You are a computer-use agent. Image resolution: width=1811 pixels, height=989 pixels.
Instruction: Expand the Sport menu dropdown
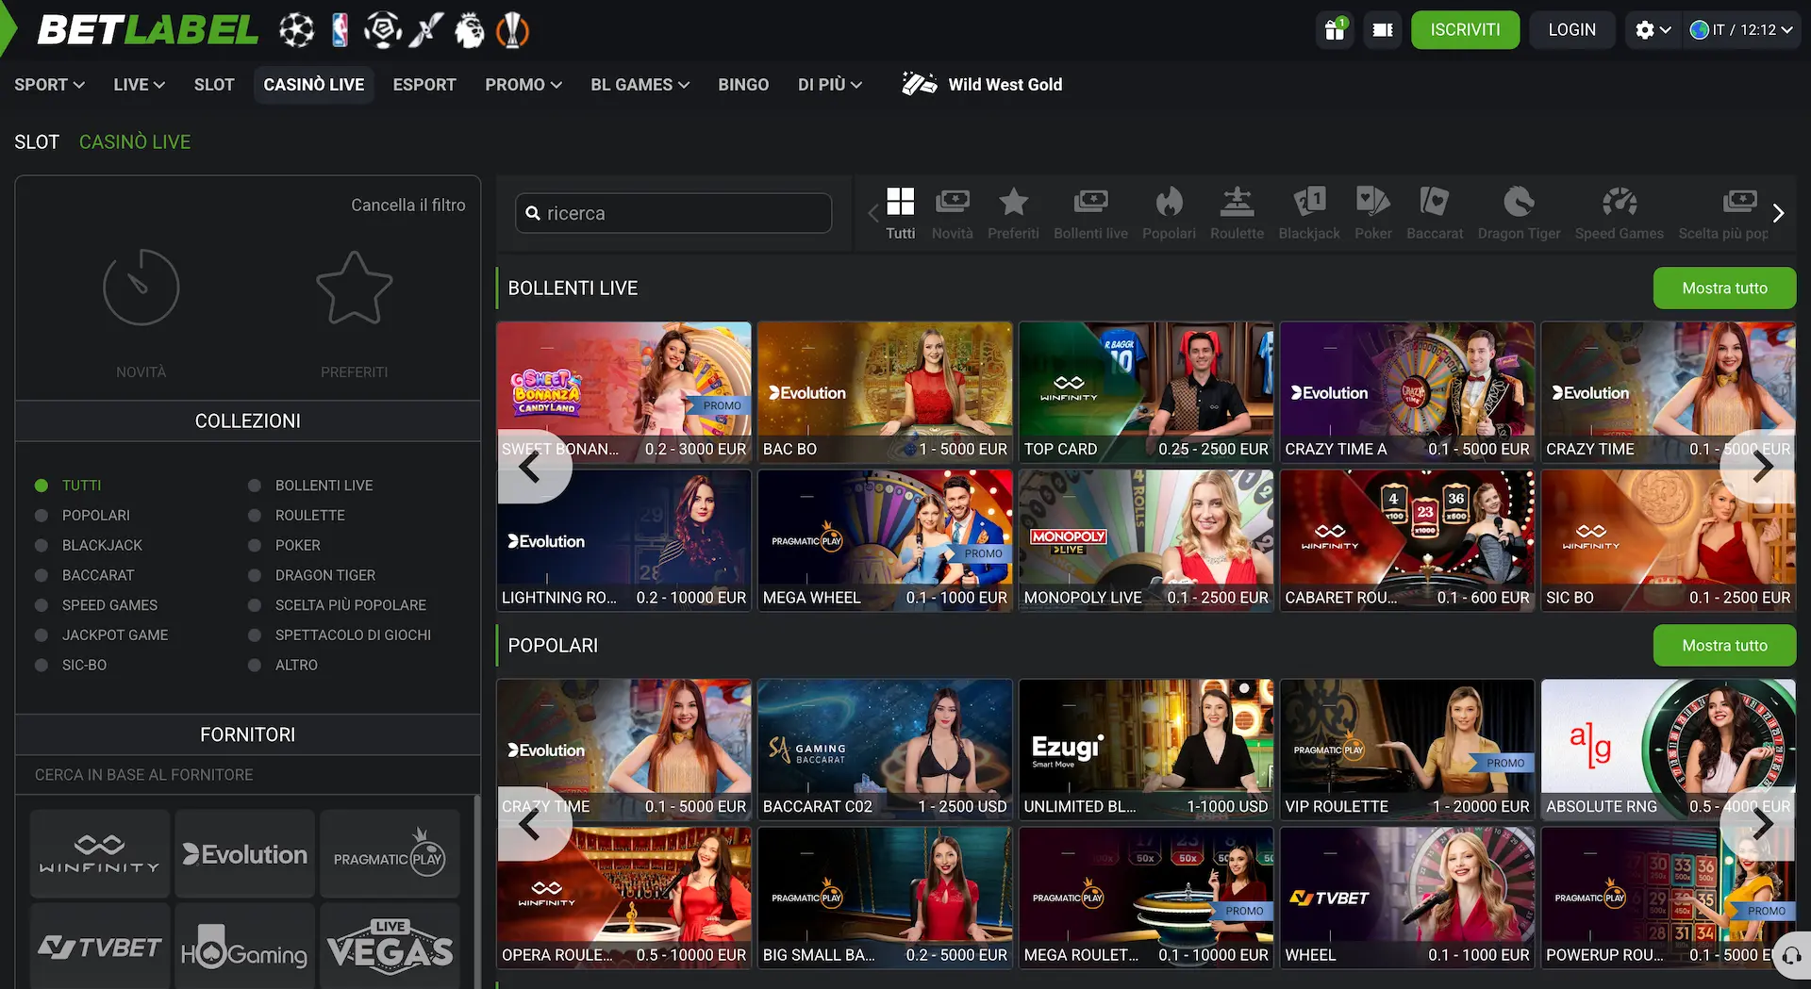click(49, 85)
